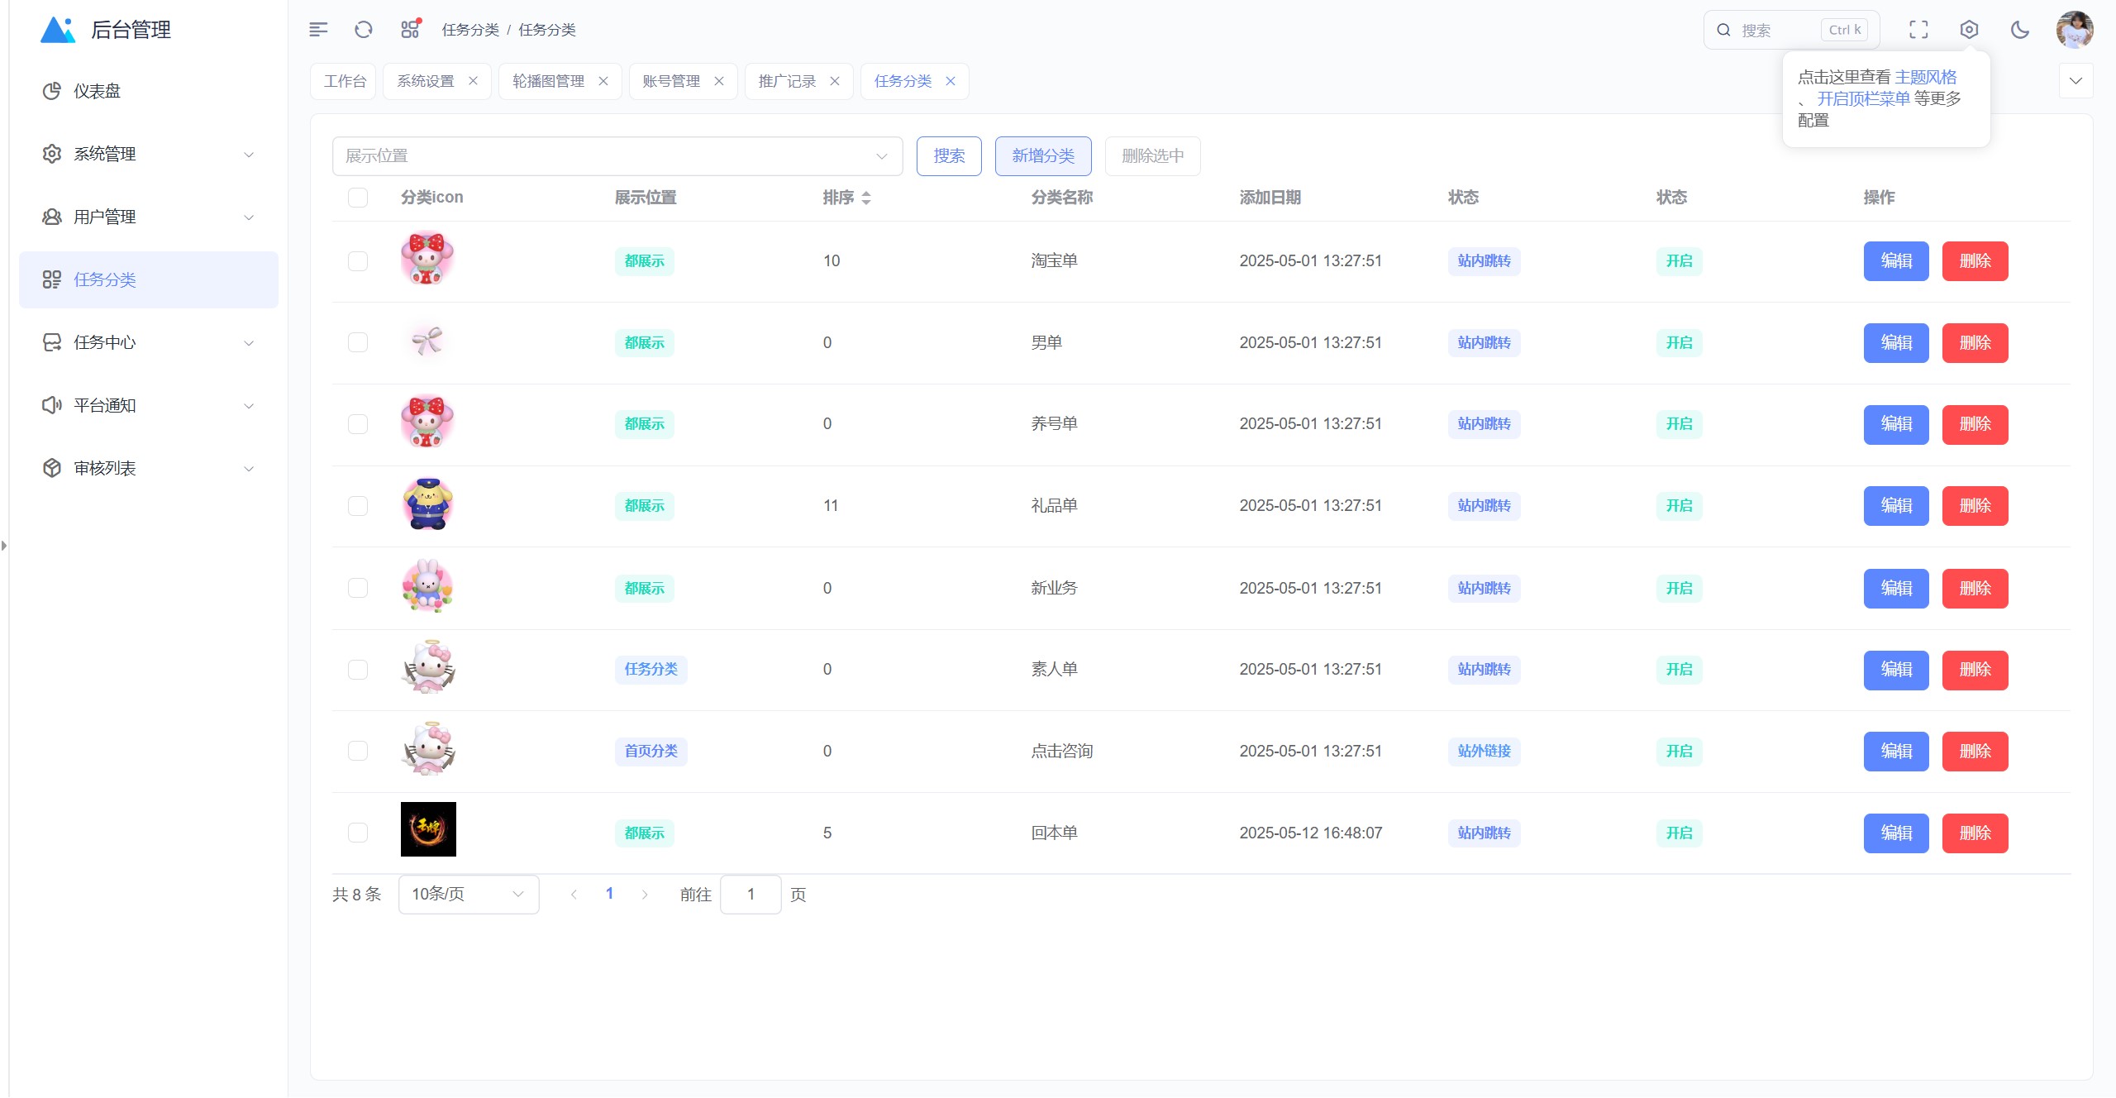Open the apps grid icon with red dot
The image size is (2116, 1098).
pos(410,30)
